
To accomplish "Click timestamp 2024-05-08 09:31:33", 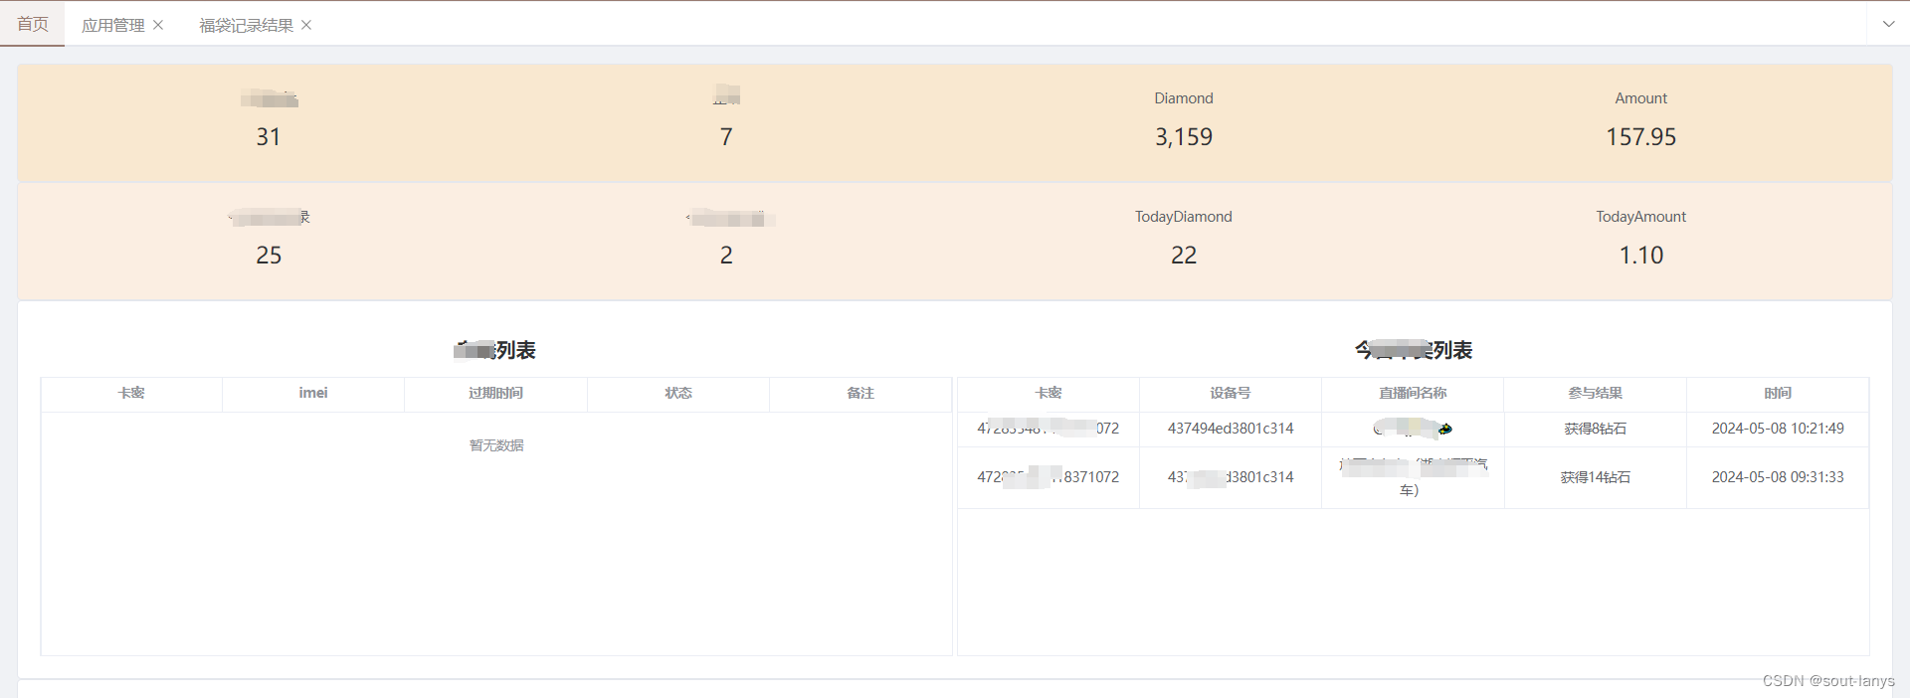I will (x=1778, y=477).
